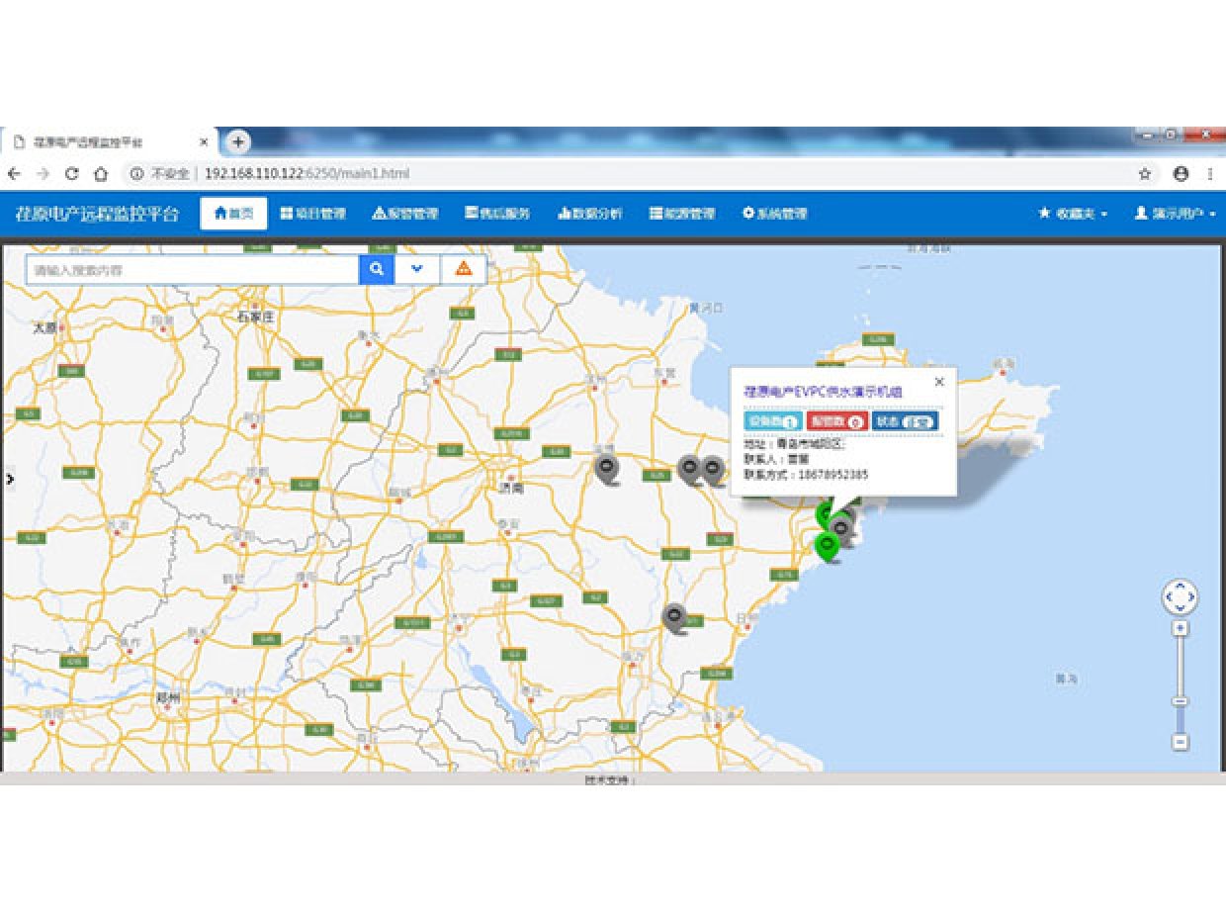Image resolution: width=1226 pixels, height=910 pixels.
Task: Close the EVPC info popup window
Action: [939, 382]
